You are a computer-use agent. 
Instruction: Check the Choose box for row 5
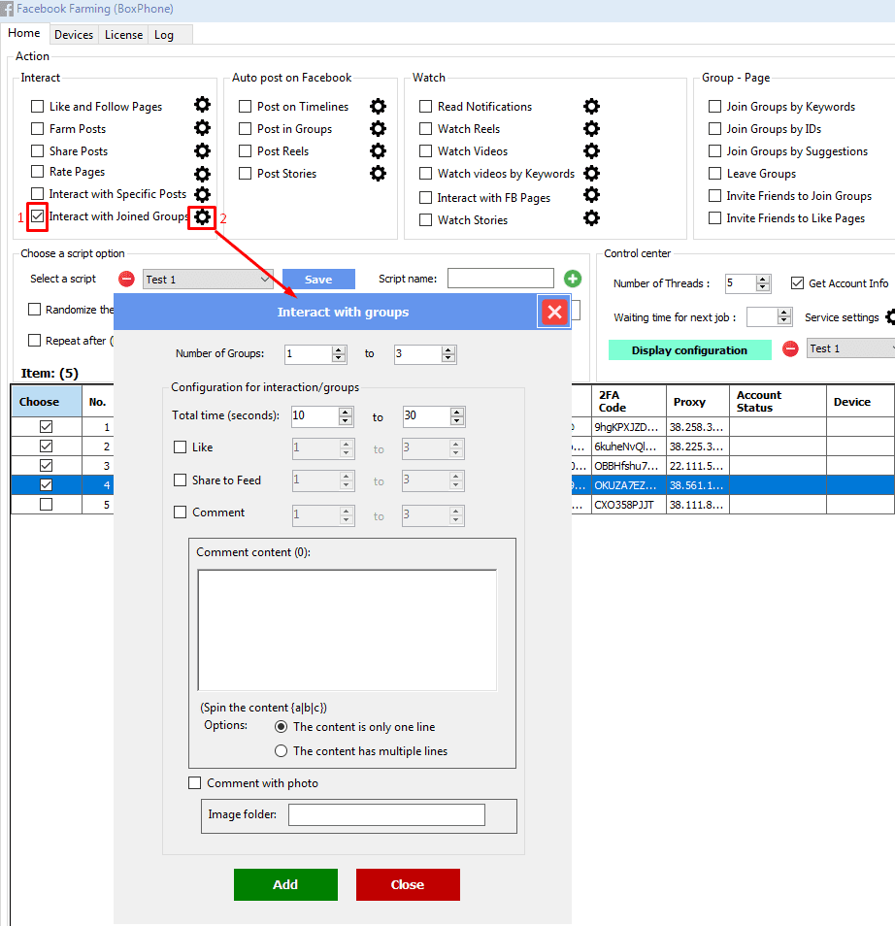click(46, 505)
